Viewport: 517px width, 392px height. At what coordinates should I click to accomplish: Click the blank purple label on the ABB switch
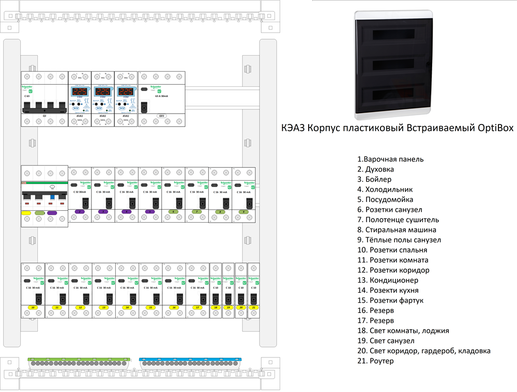52,213
